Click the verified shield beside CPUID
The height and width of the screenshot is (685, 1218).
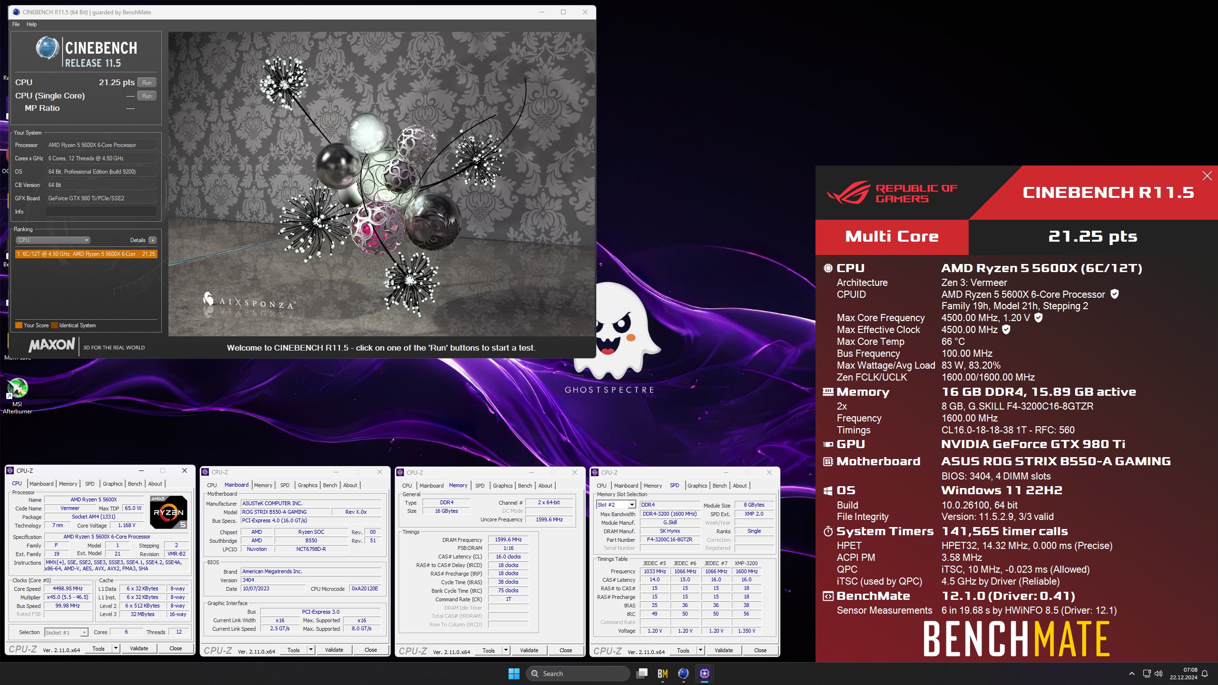point(1114,294)
